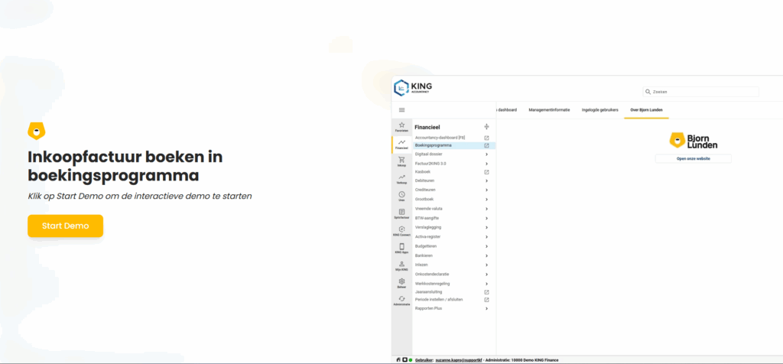
Task: Expand the Factuur2KING 3.0 chevron
Action: click(x=486, y=164)
